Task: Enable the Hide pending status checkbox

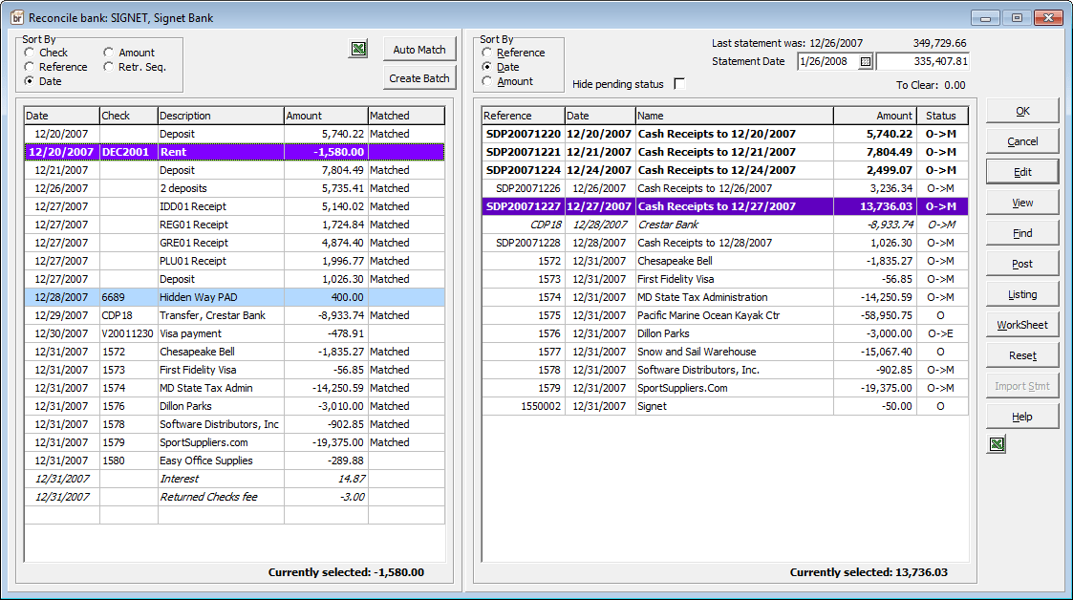Action: 680,82
